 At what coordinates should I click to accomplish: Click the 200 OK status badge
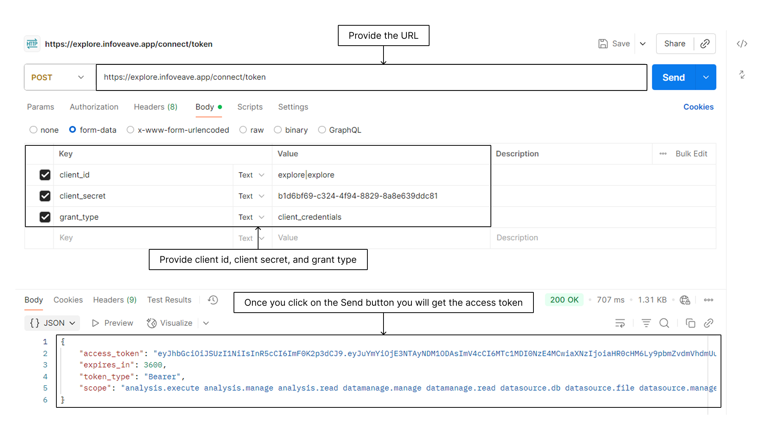coord(564,300)
